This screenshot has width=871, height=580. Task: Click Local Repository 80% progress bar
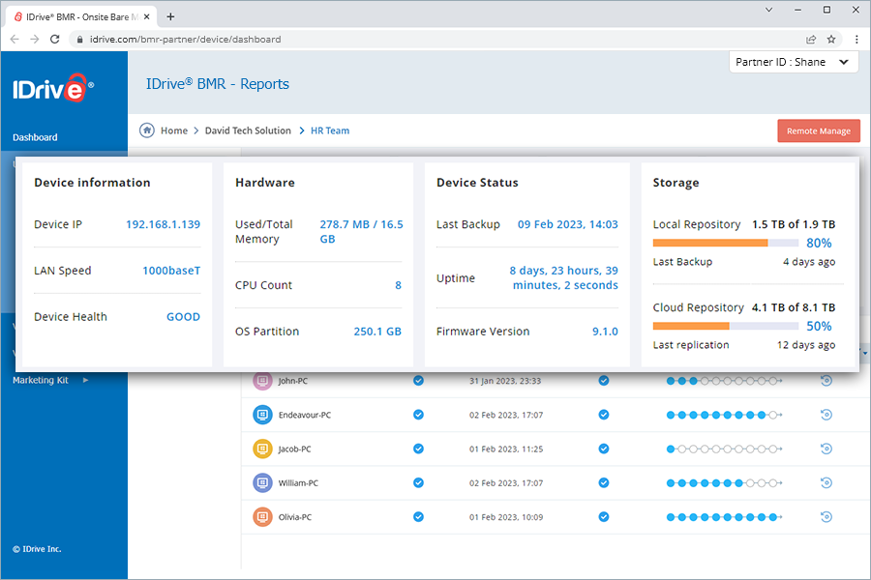pyautogui.click(x=726, y=243)
